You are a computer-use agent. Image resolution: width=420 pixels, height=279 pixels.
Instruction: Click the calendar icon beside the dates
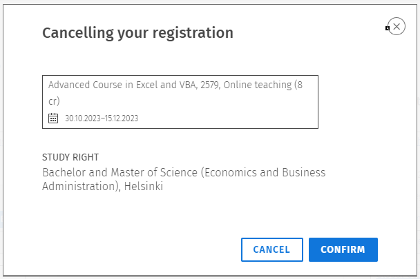53,118
